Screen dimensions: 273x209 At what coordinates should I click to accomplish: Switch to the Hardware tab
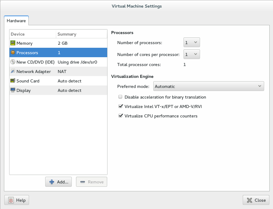[x=16, y=21]
